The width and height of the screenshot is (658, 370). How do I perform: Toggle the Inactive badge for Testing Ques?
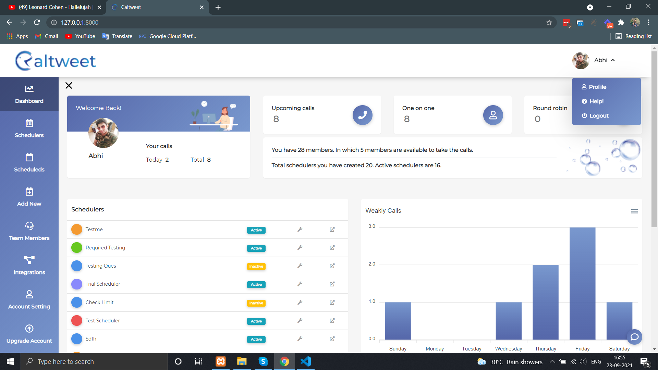point(256,266)
